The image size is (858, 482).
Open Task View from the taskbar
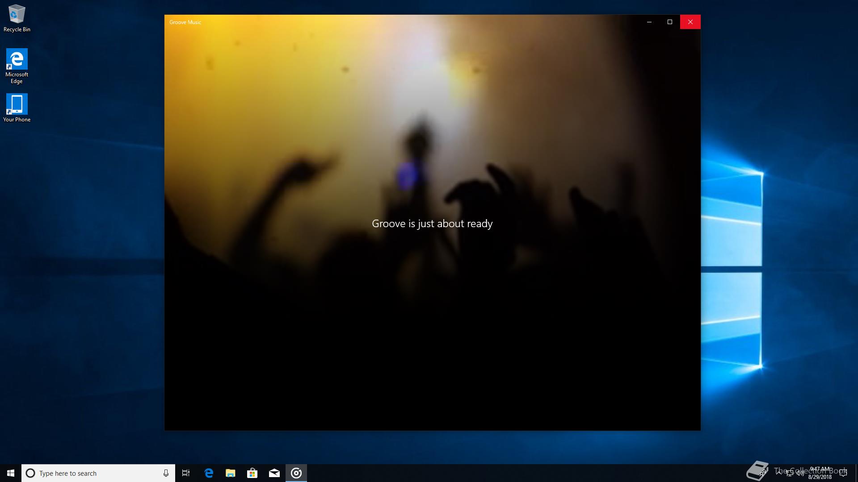pos(186,473)
